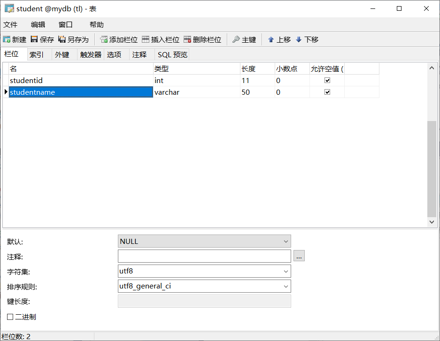Select the studentid field name cell

(81, 80)
